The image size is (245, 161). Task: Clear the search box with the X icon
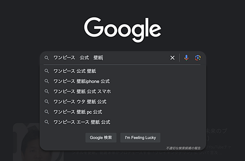point(172,58)
